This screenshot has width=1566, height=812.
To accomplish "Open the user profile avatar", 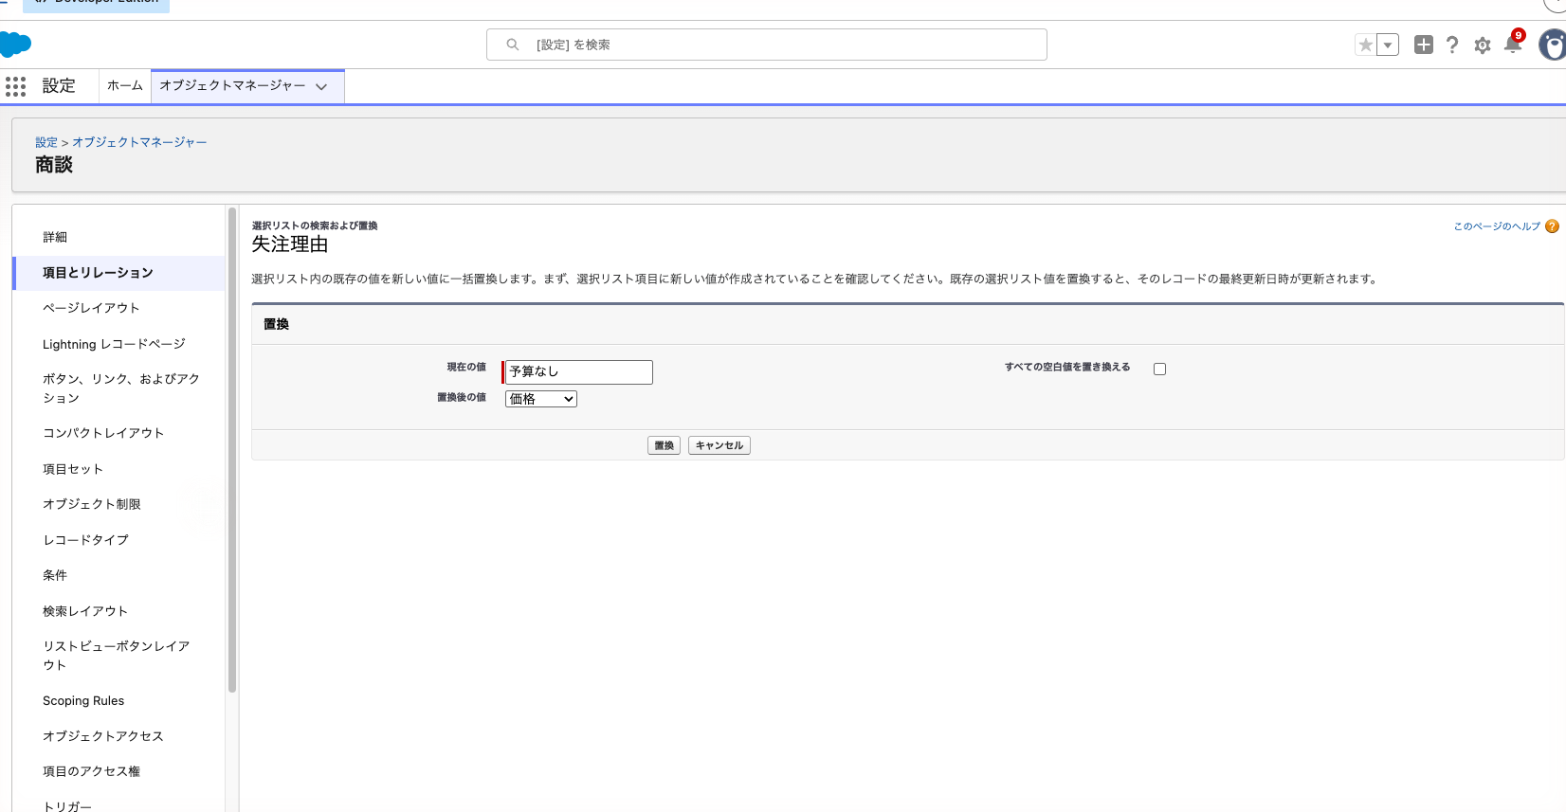I will pyautogui.click(x=1553, y=45).
